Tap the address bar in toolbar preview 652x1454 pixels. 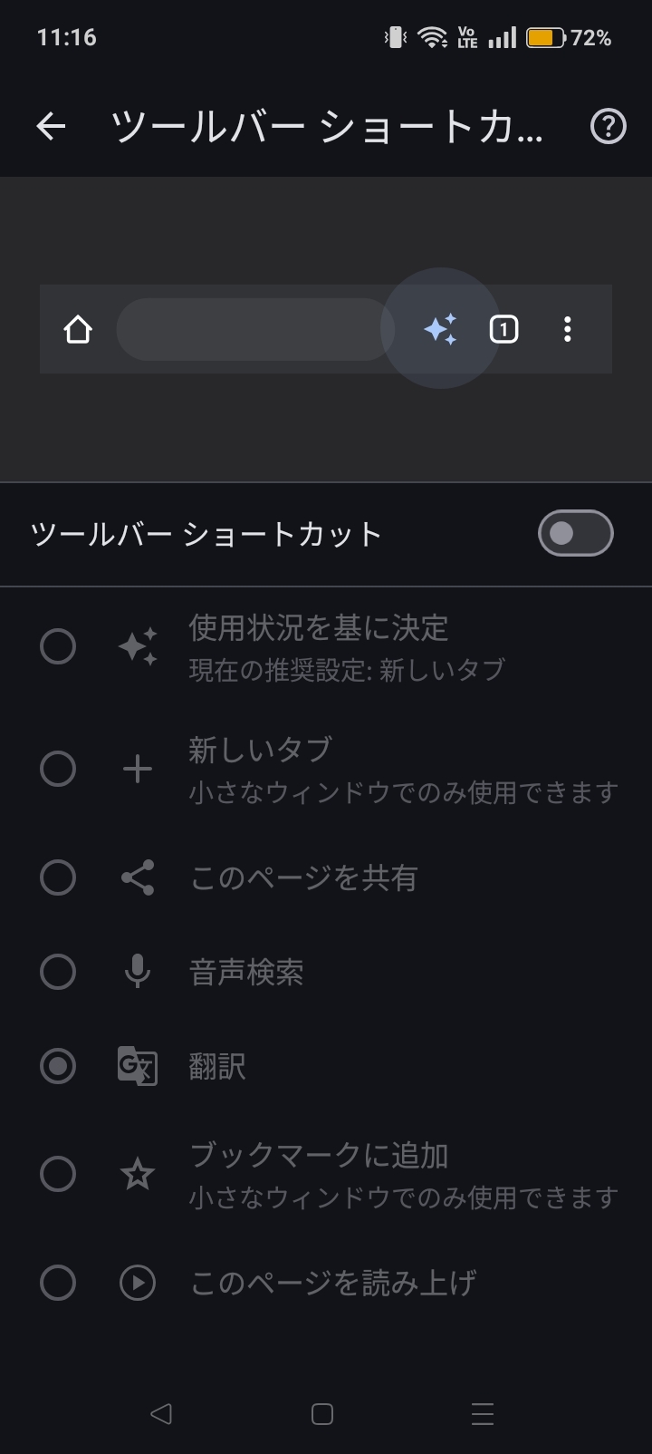(254, 329)
